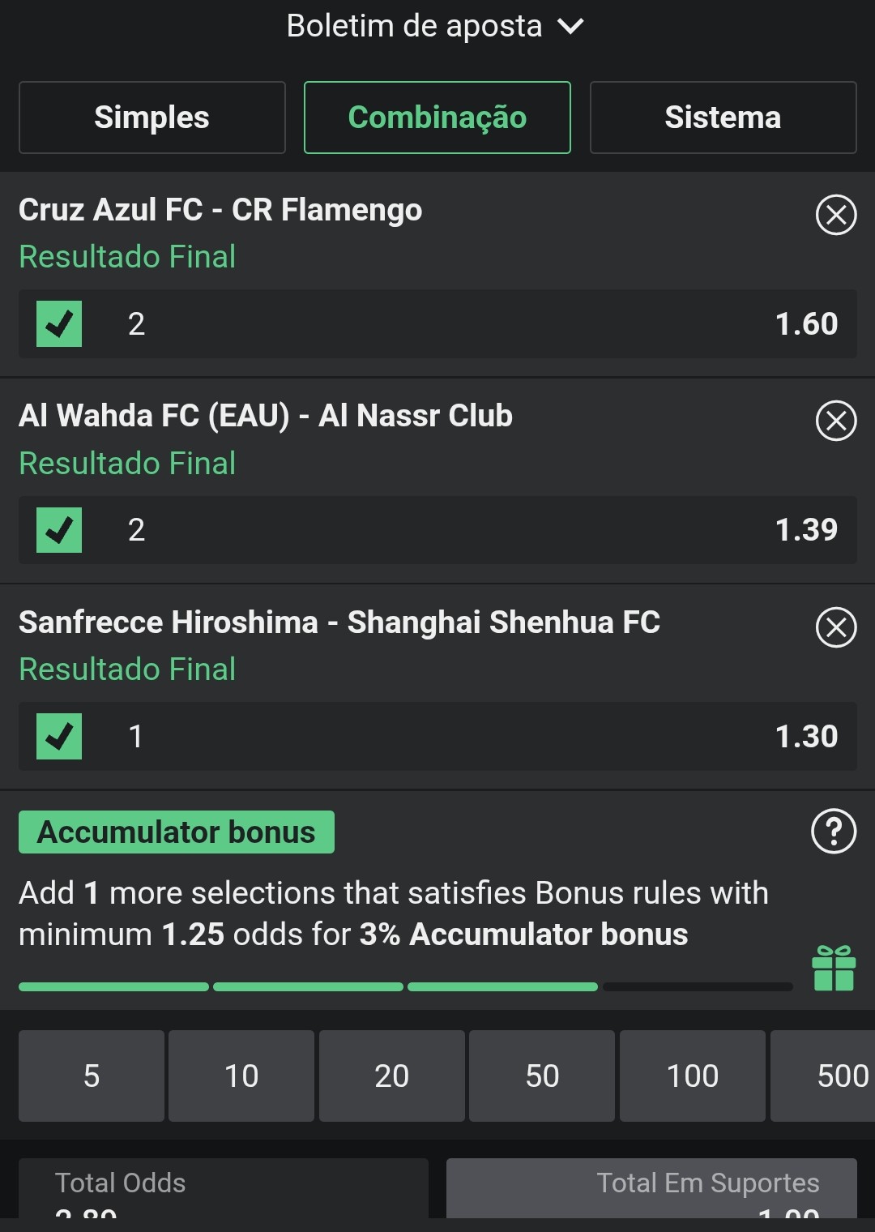The image size is (875, 1232).
Task: Remove Sanfrecce Hiroshima - Shanghai Shenhua selection
Action: coord(835,627)
